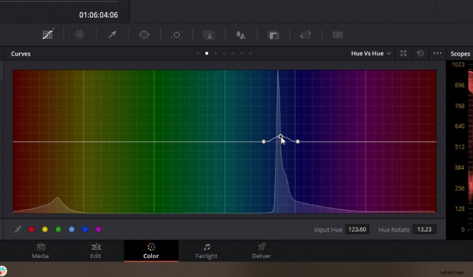Select the sixth curve mode page dot
This screenshot has height=277, width=473.
pyautogui.click(x=242, y=53)
